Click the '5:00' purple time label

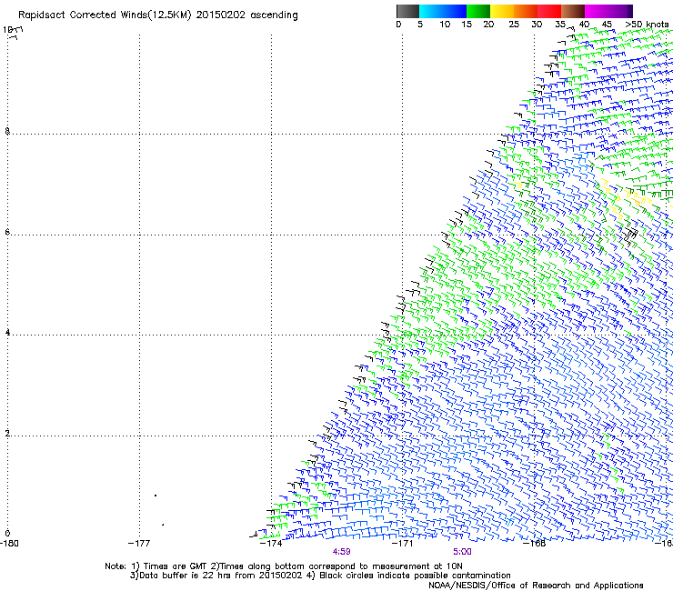462,552
